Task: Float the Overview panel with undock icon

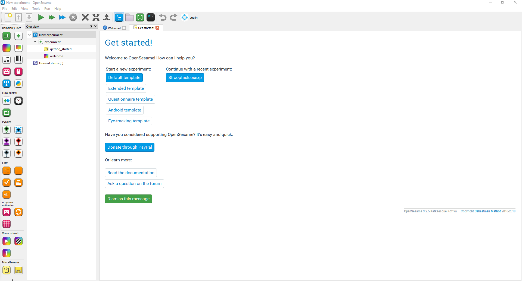Action: [91, 26]
